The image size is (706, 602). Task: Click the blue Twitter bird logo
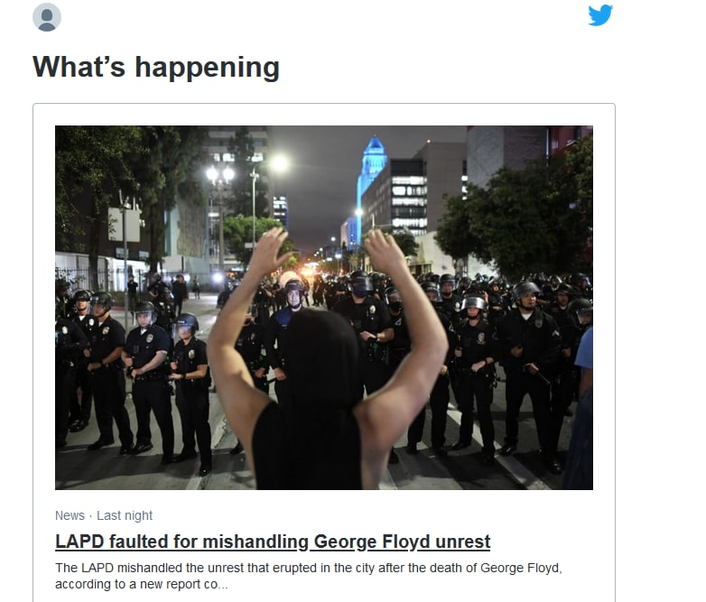(x=600, y=14)
